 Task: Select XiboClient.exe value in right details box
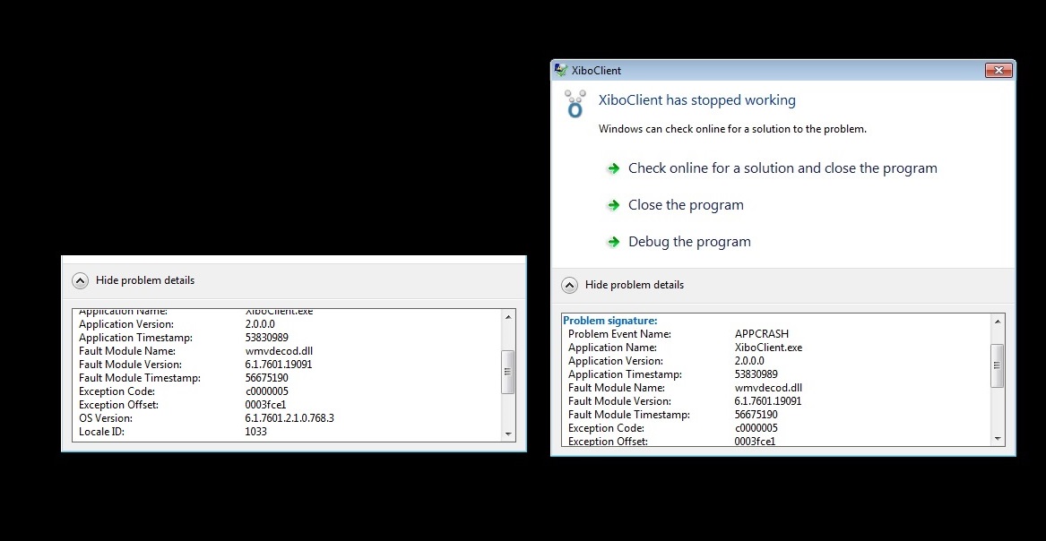click(x=768, y=348)
